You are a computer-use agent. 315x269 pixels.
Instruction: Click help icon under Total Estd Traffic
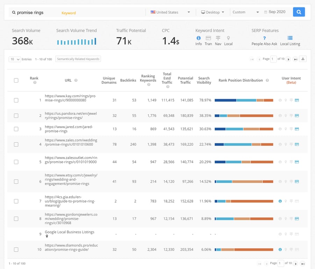pyautogui.click(x=168, y=87)
